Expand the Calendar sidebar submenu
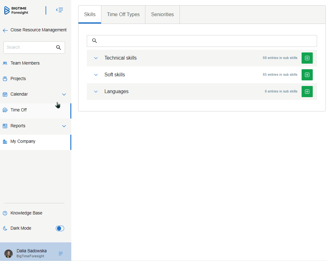 point(64,94)
